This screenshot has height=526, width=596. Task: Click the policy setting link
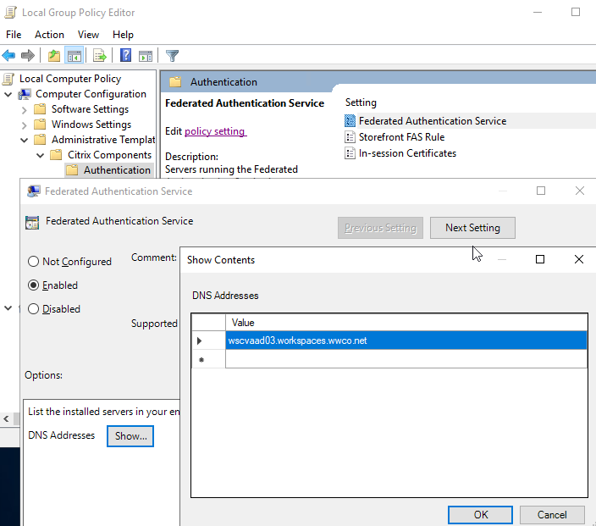215,131
